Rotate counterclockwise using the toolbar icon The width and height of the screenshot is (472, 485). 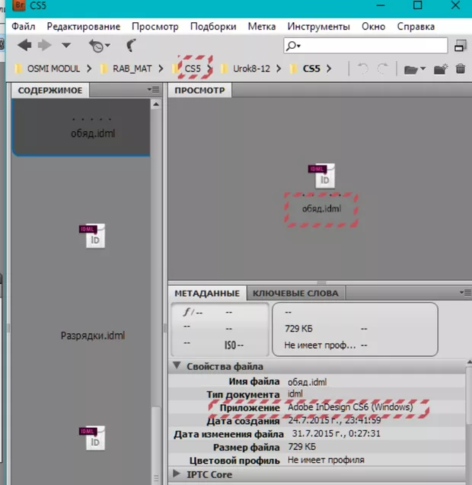tap(362, 69)
